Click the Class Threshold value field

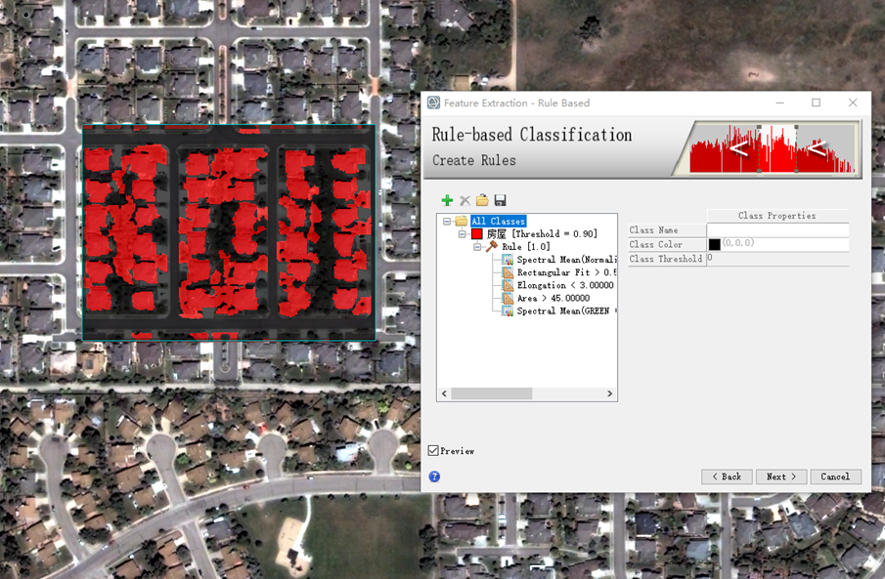[777, 258]
